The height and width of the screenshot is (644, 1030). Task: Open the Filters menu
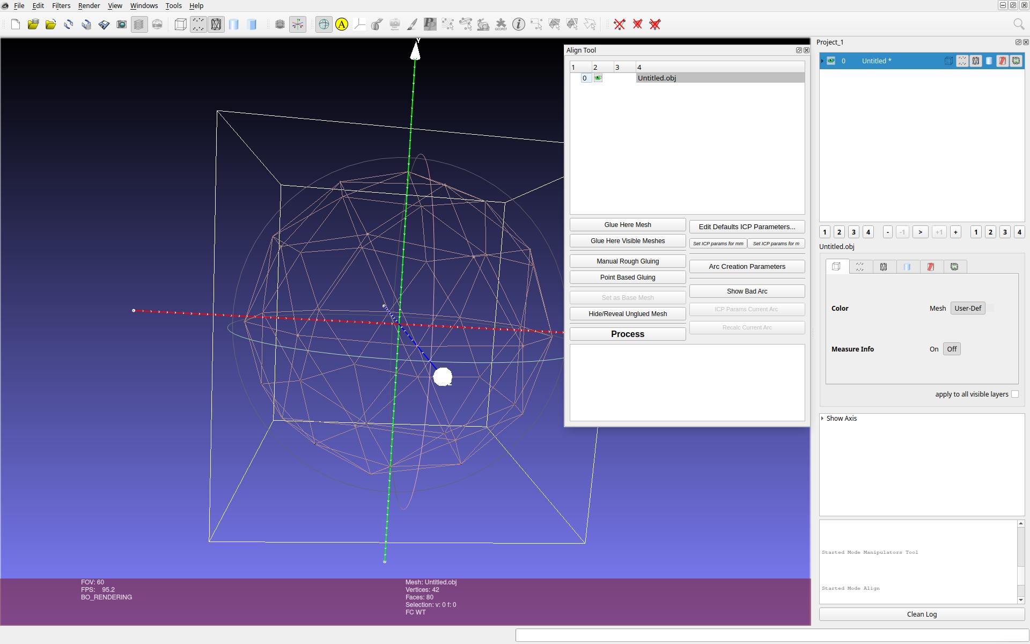pyautogui.click(x=61, y=5)
